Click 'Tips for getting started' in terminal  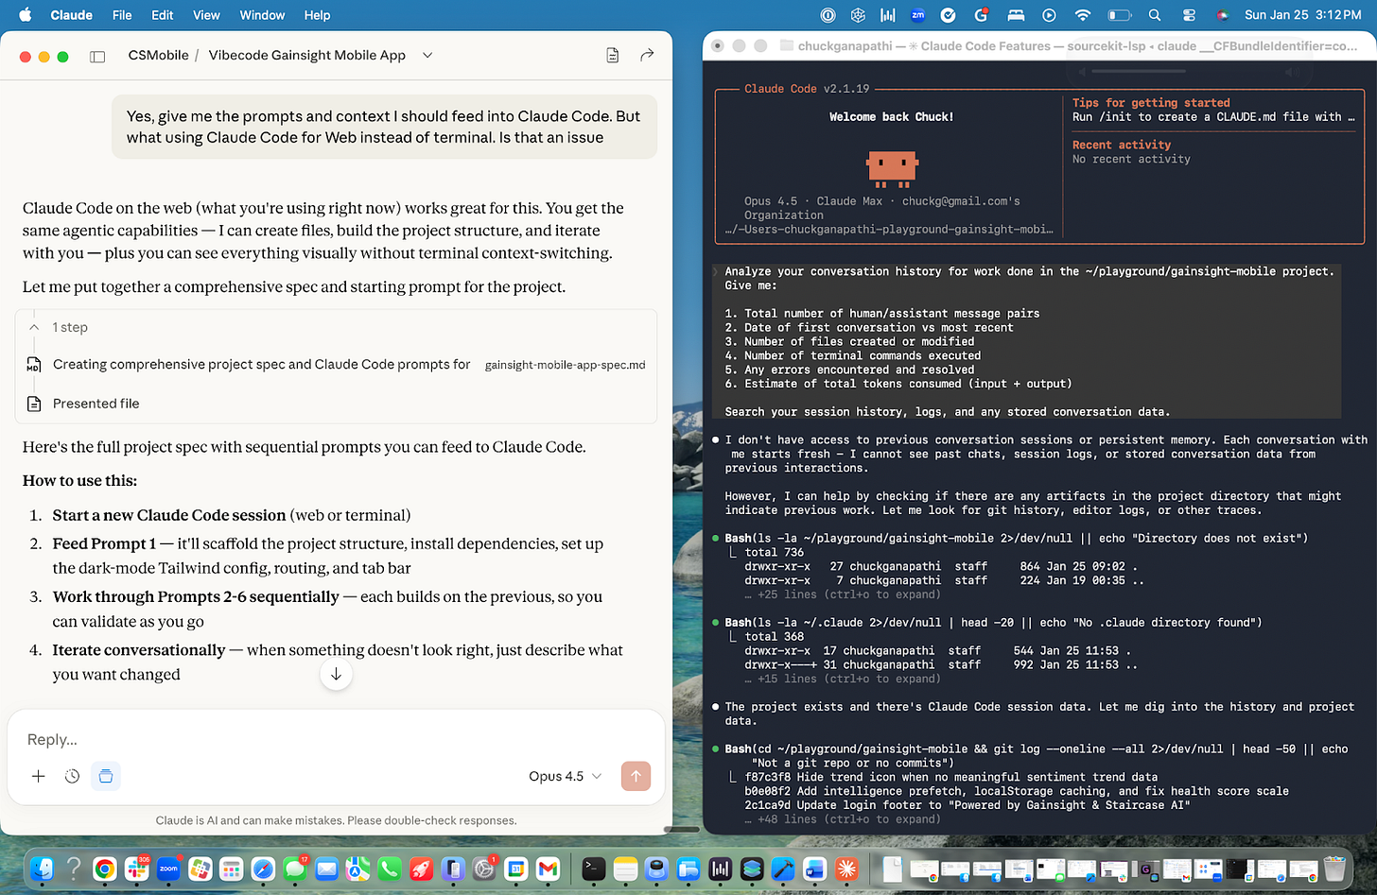click(1151, 103)
